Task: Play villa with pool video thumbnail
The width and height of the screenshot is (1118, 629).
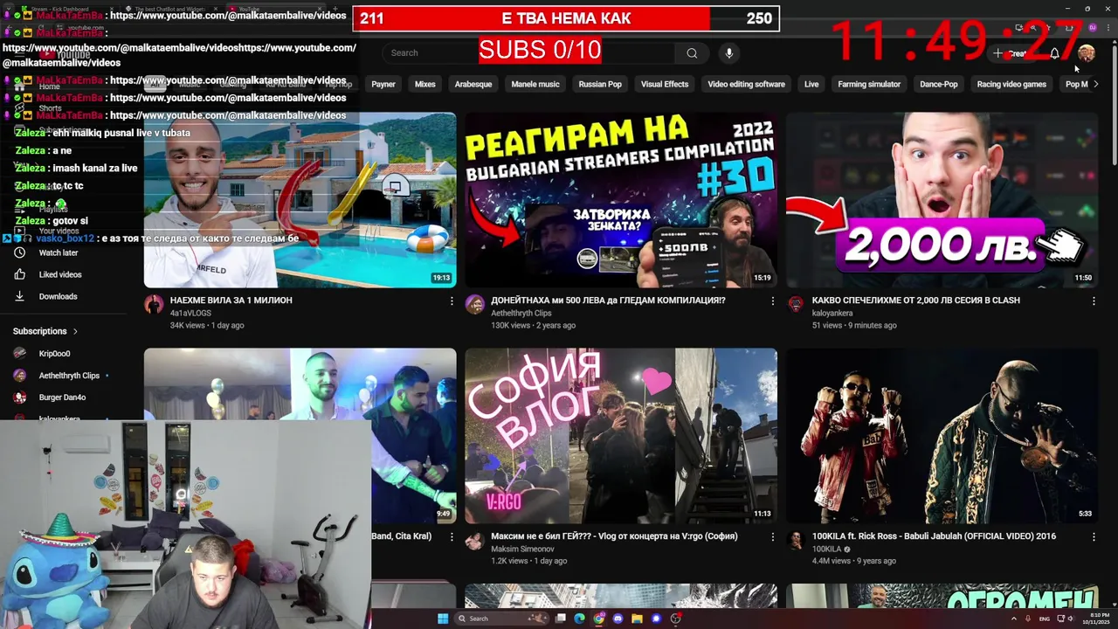Action: (x=300, y=200)
